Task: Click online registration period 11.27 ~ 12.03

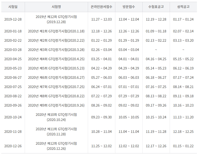Action: [x=101, y=19]
